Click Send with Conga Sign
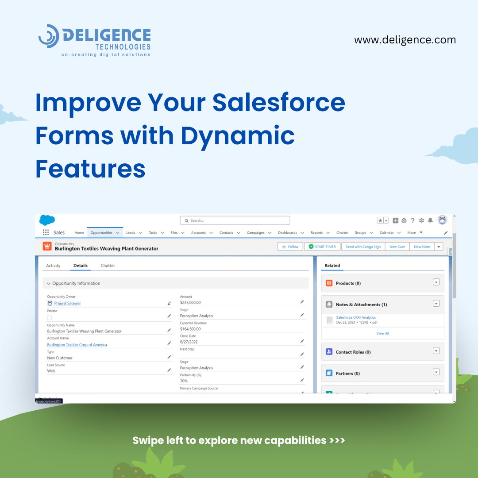The width and height of the screenshot is (478, 478). tap(363, 247)
